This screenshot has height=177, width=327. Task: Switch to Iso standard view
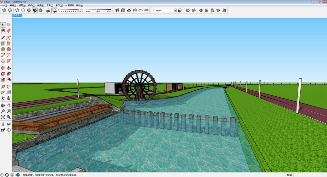point(117,10)
